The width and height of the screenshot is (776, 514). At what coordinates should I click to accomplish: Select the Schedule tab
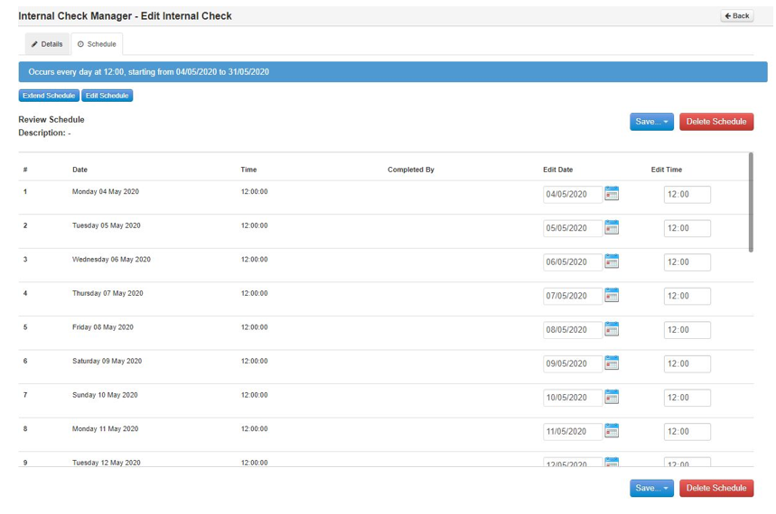(97, 44)
